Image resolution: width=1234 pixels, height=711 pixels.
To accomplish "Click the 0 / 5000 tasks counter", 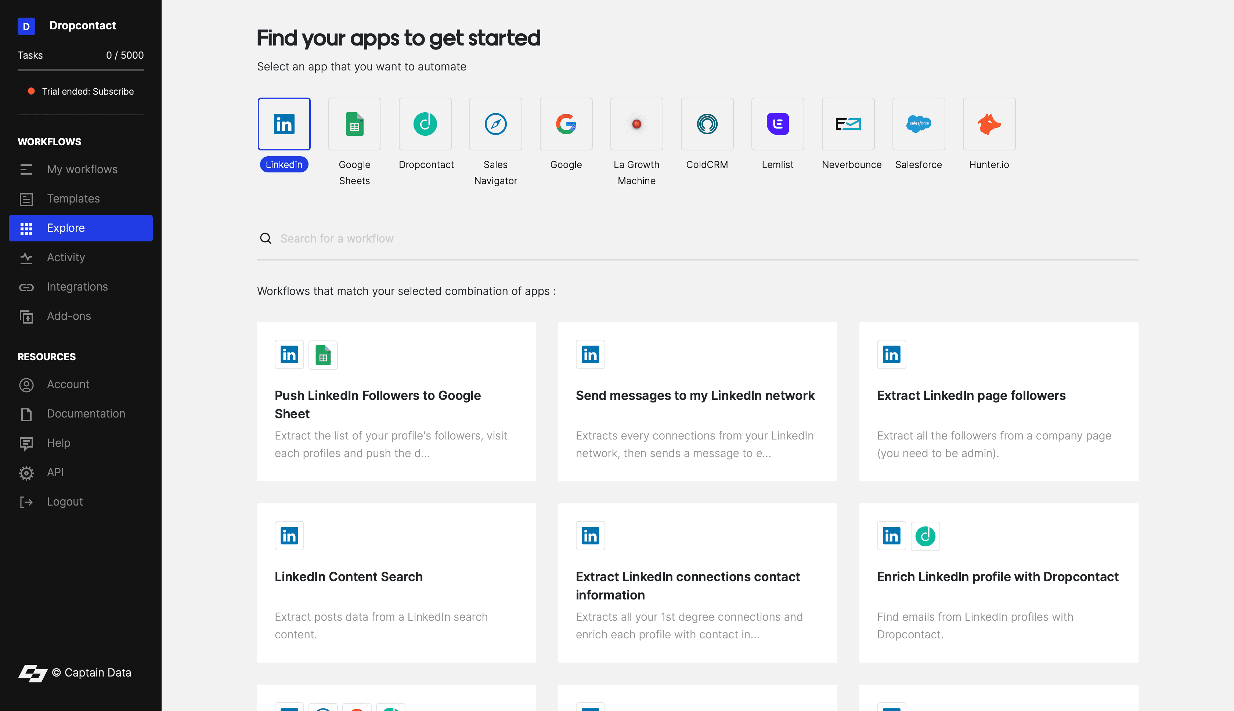I will [125, 55].
